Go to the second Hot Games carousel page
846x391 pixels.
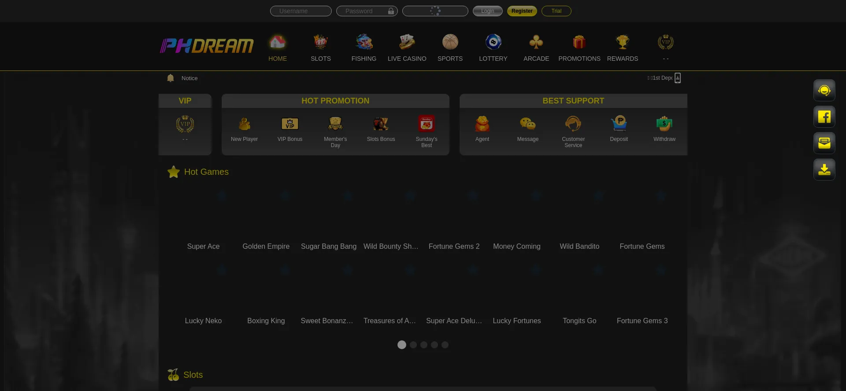pyautogui.click(x=413, y=345)
